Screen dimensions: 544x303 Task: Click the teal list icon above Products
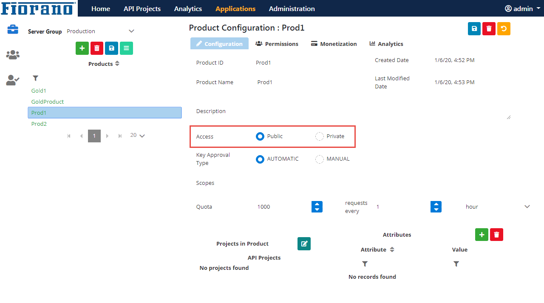(x=126, y=48)
